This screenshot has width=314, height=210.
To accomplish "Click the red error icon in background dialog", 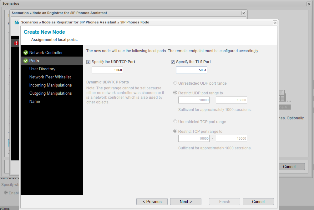I will click(17, 43).
